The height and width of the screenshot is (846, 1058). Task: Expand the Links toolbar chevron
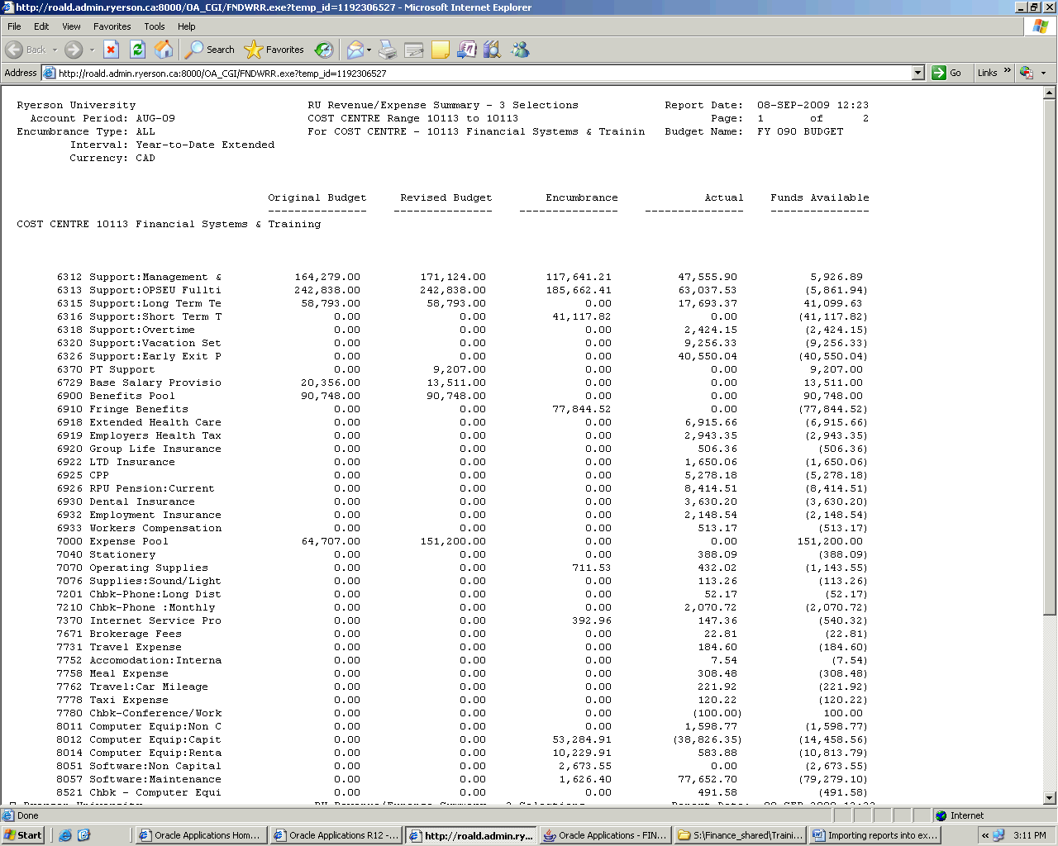pyautogui.click(x=1007, y=72)
